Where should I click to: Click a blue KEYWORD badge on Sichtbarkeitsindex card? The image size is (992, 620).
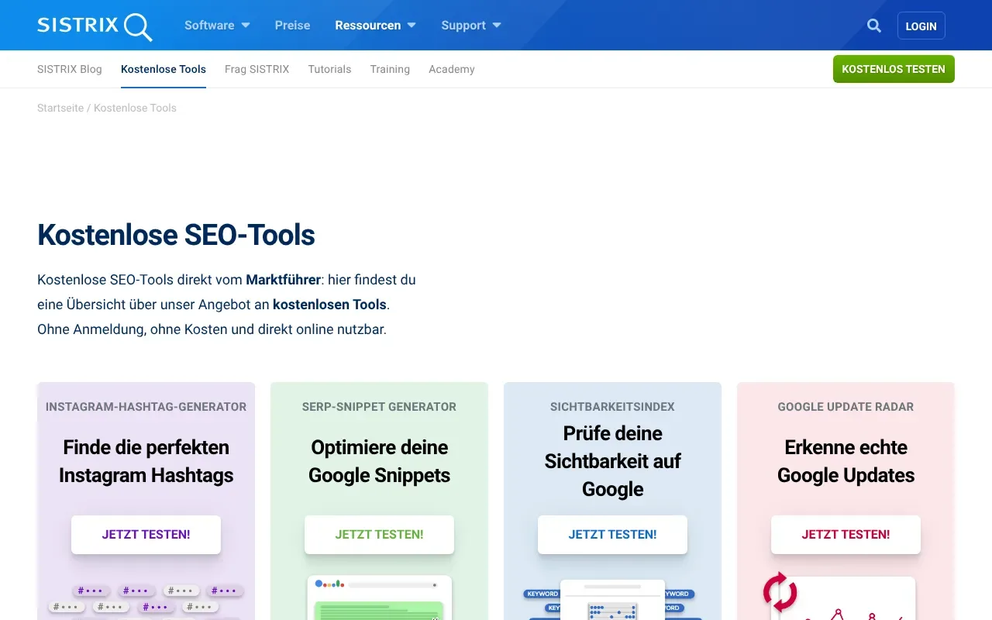click(542, 594)
